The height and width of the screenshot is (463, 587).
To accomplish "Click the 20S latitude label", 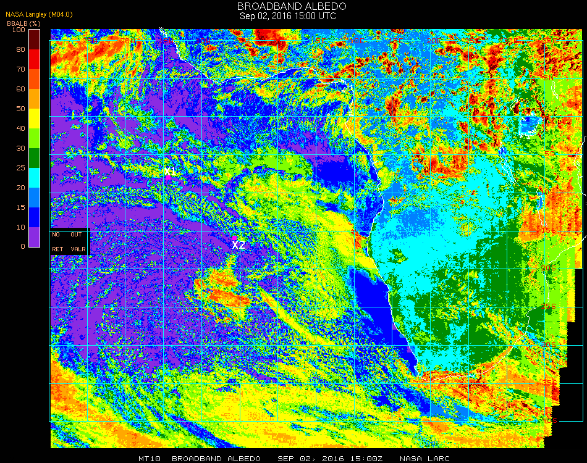I will click(x=549, y=268).
